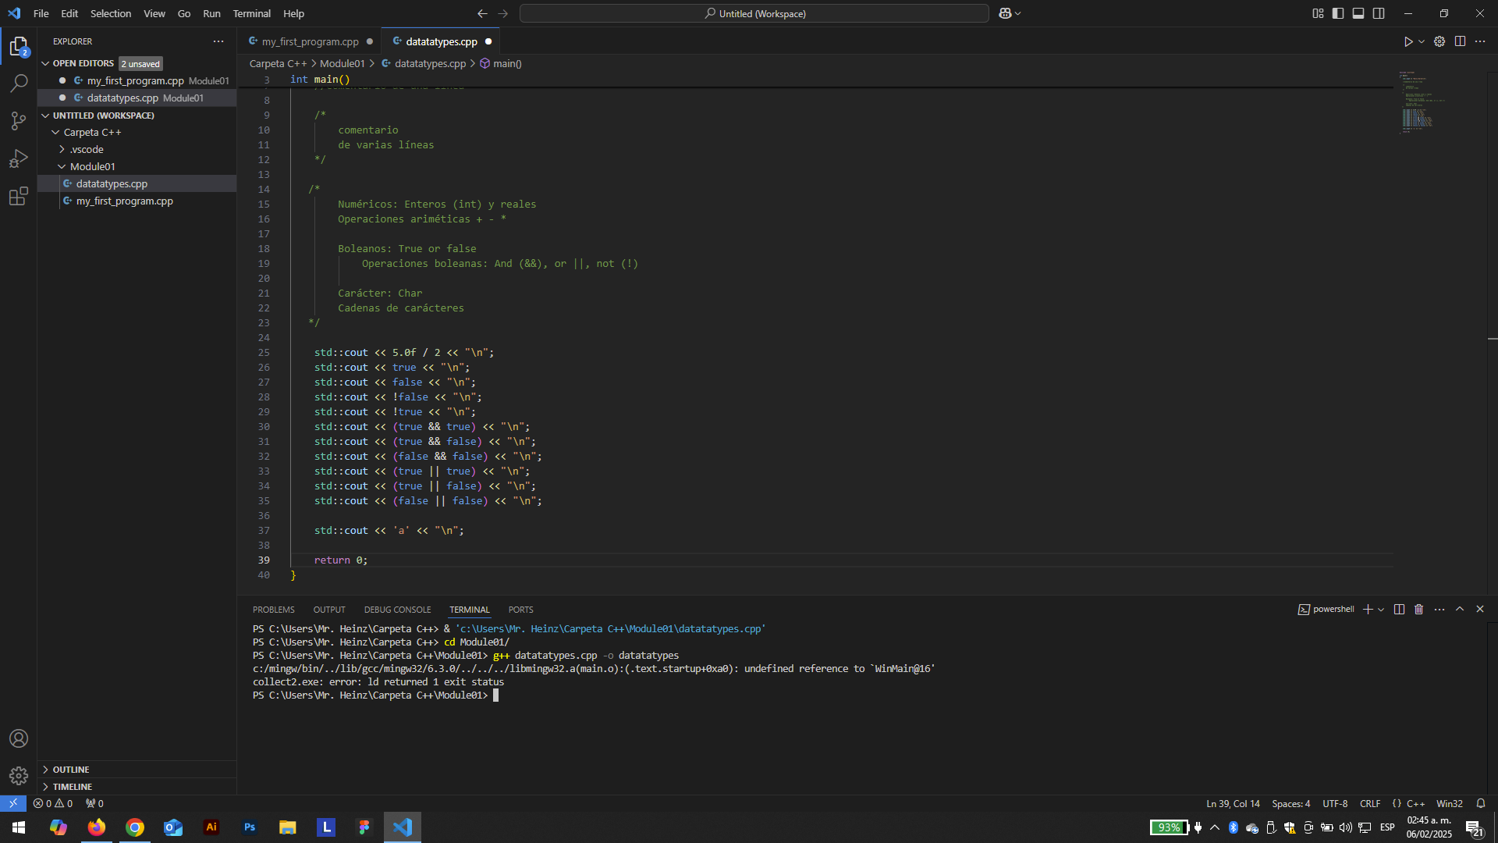Open the Manage gear in activity bar
This screenshot has height=843, width=1498.
(19, 776)
